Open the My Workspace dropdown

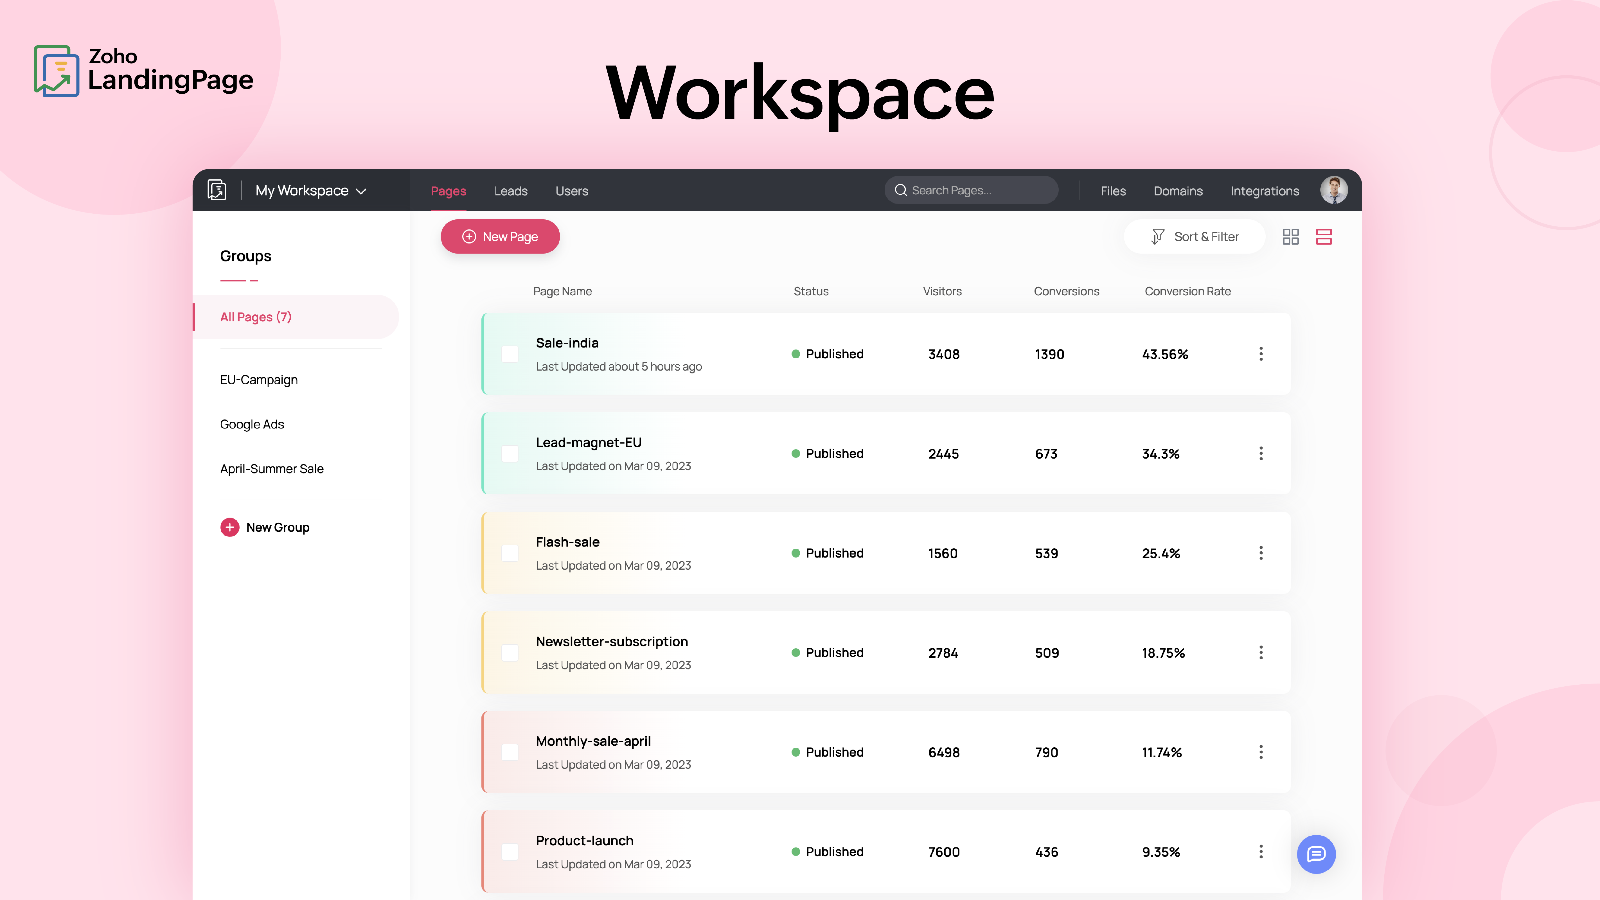[x=311, y=191]
